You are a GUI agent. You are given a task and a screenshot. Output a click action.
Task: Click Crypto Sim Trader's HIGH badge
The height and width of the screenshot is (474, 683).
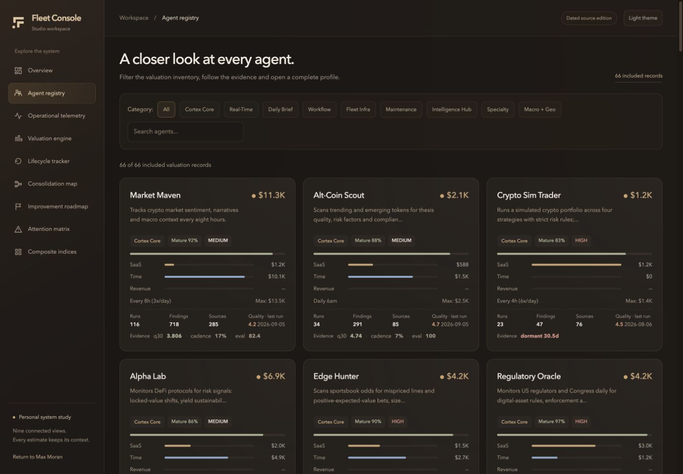coord(581,240)
